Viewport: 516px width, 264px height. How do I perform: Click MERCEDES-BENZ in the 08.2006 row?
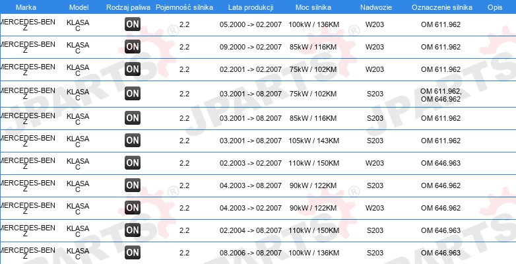tap(27, 253)
